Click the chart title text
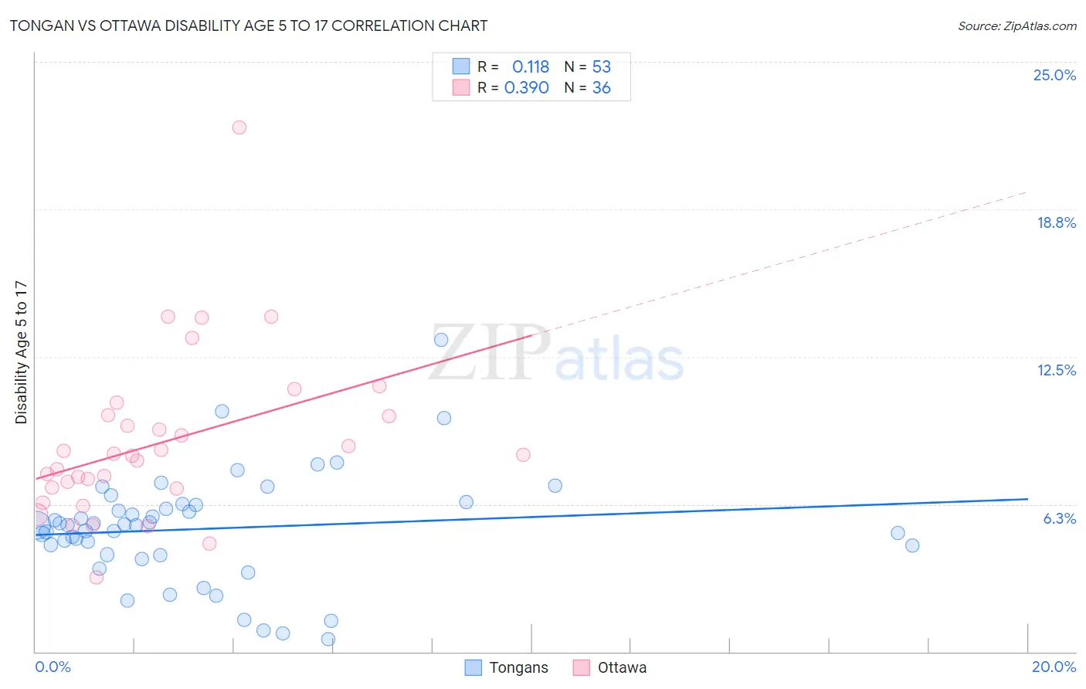Image resolution: width=1086 pixels, height=689 pixels. (249, 25)
